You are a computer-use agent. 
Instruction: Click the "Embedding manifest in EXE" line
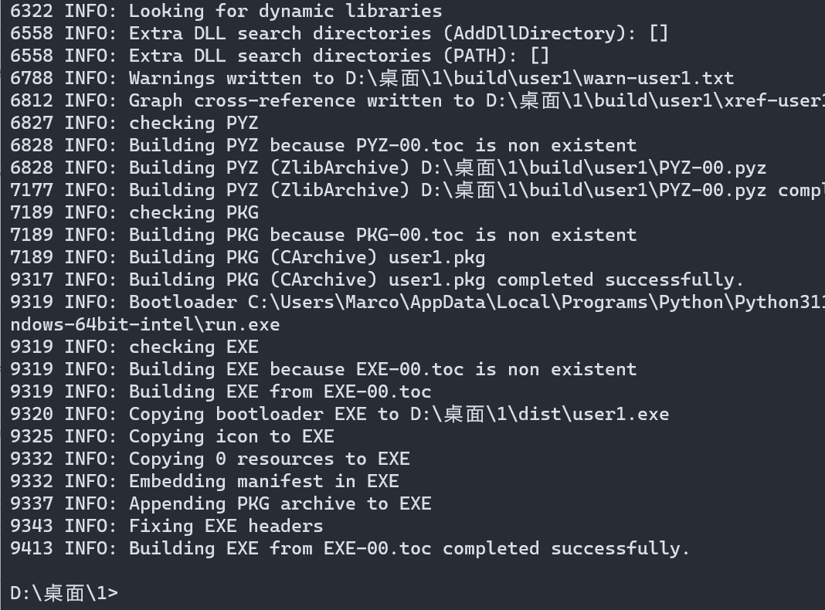click(263, 481)
